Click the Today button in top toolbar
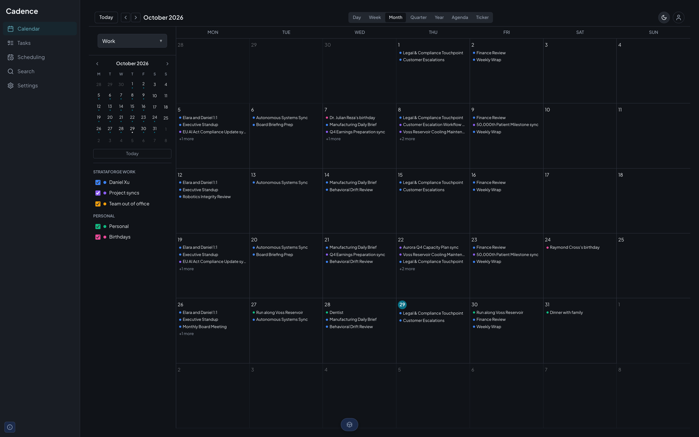699x437 pixels. tap(106, 17)
